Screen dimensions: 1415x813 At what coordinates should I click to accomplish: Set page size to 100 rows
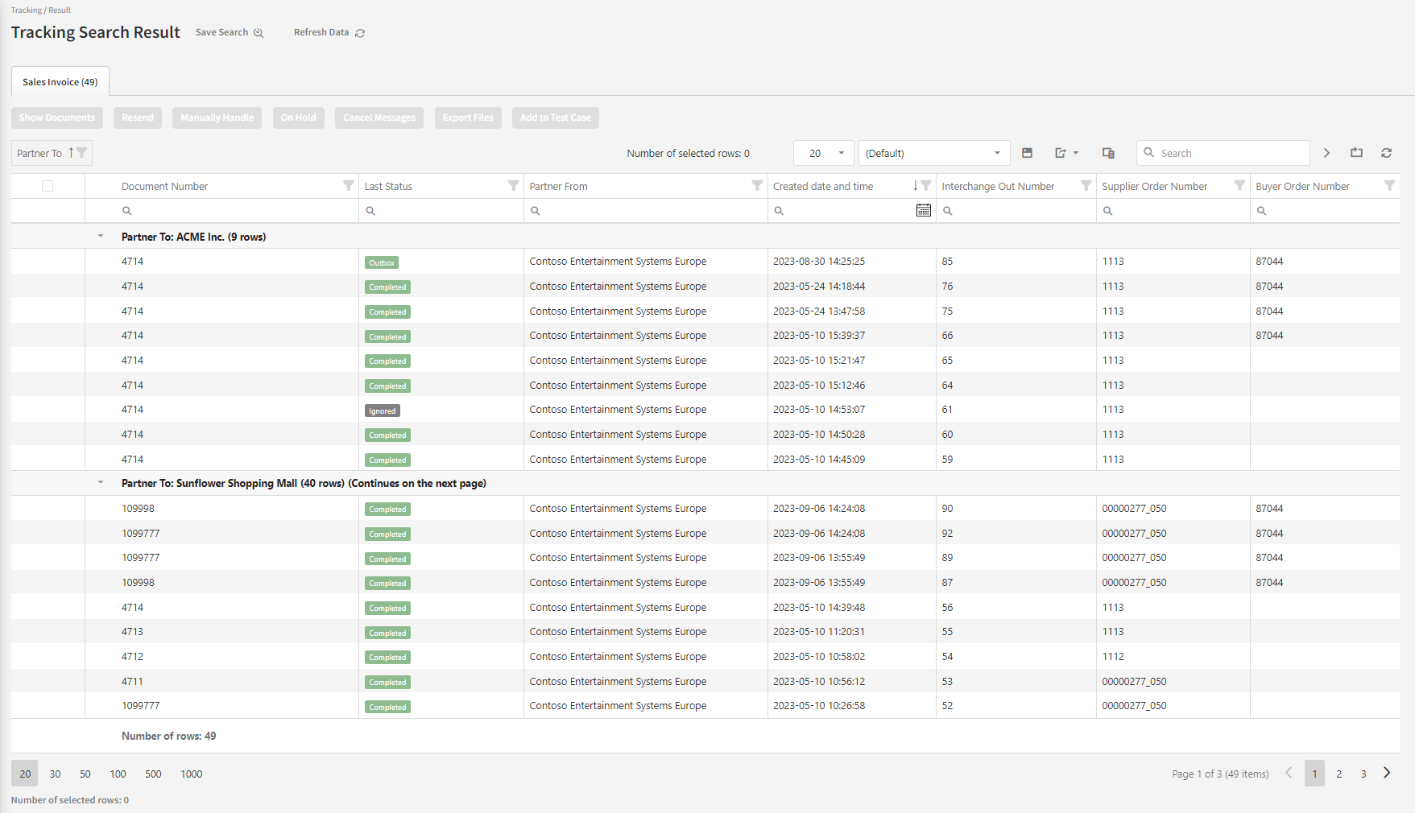point(118,774)
